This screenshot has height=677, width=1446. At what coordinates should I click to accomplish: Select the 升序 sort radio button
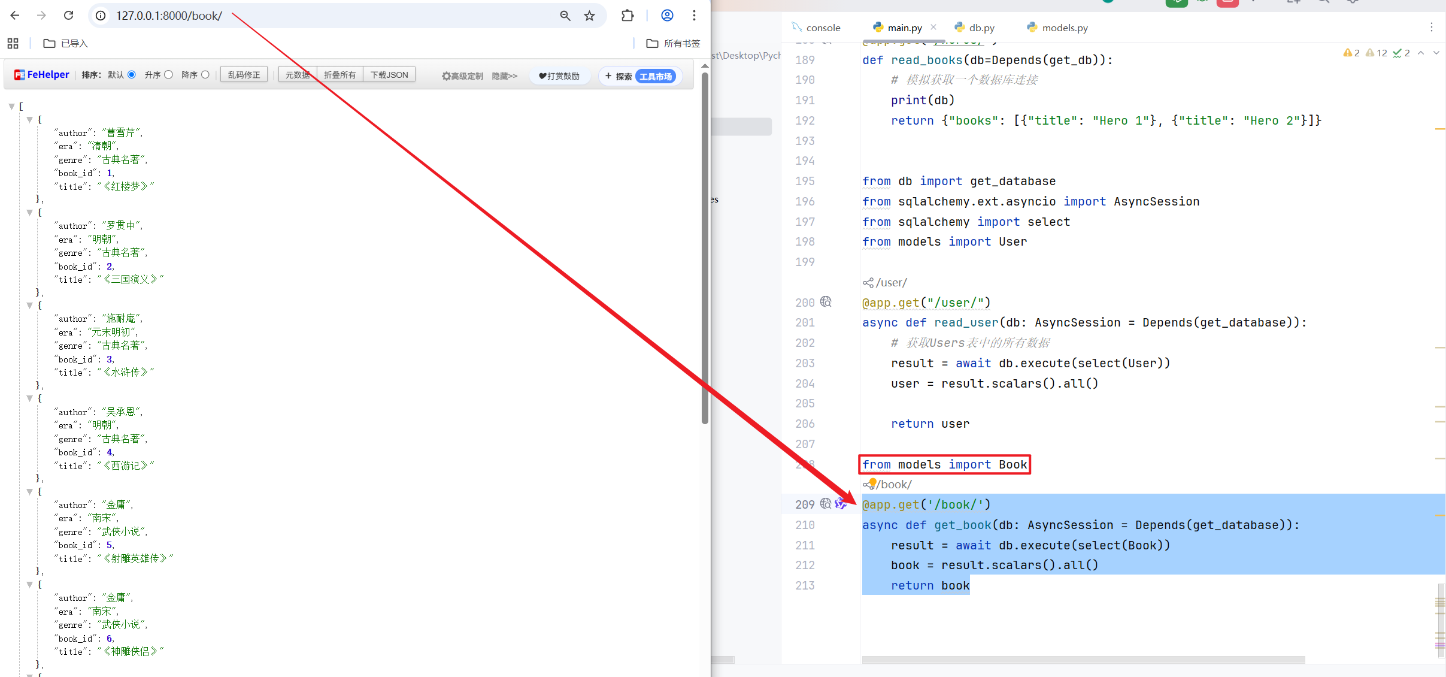(x=169, y=75)
